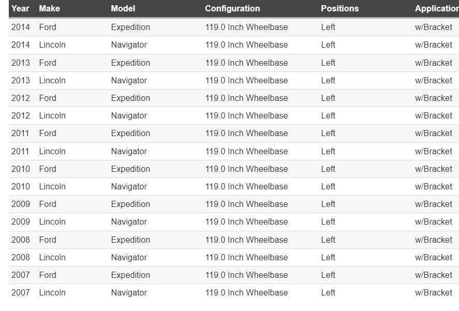Click wheelbase text in 2011 Ford row

tap(246, 133)
